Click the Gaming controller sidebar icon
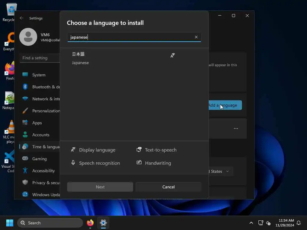The height and width of the screenshot is (230, 307). point(25,158)
